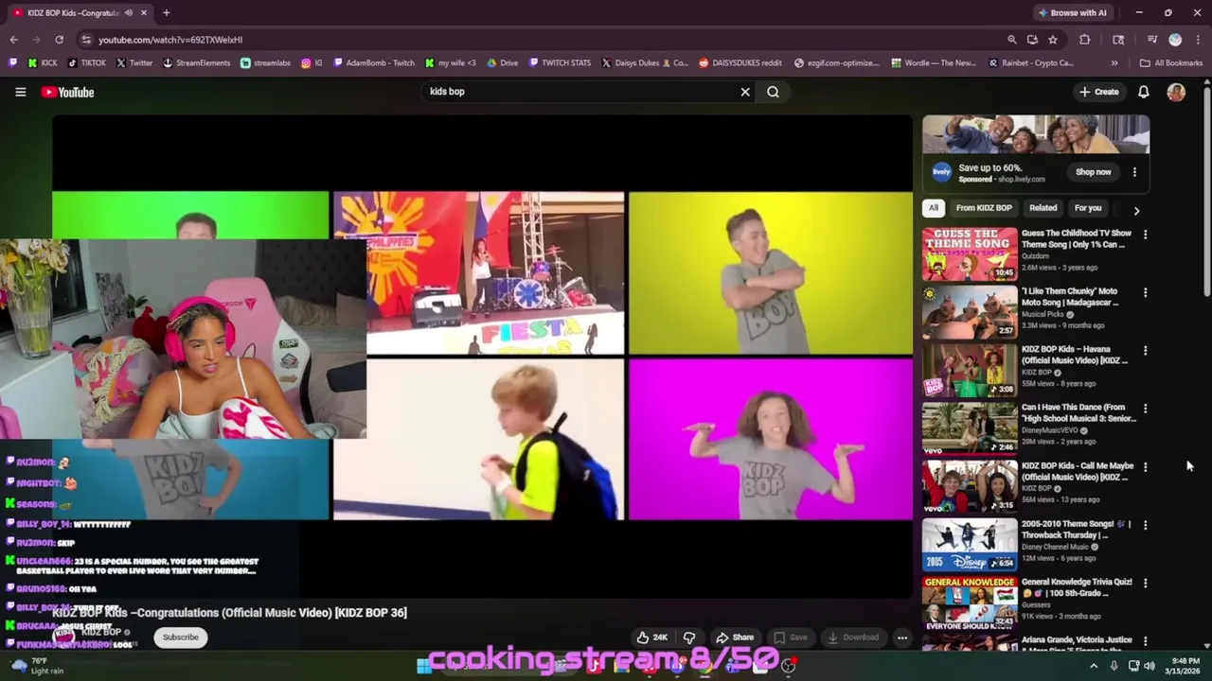This screenshot has height=681, width=1212.
Task: Open more actions ellipsis under video
Action: (902, 637)
